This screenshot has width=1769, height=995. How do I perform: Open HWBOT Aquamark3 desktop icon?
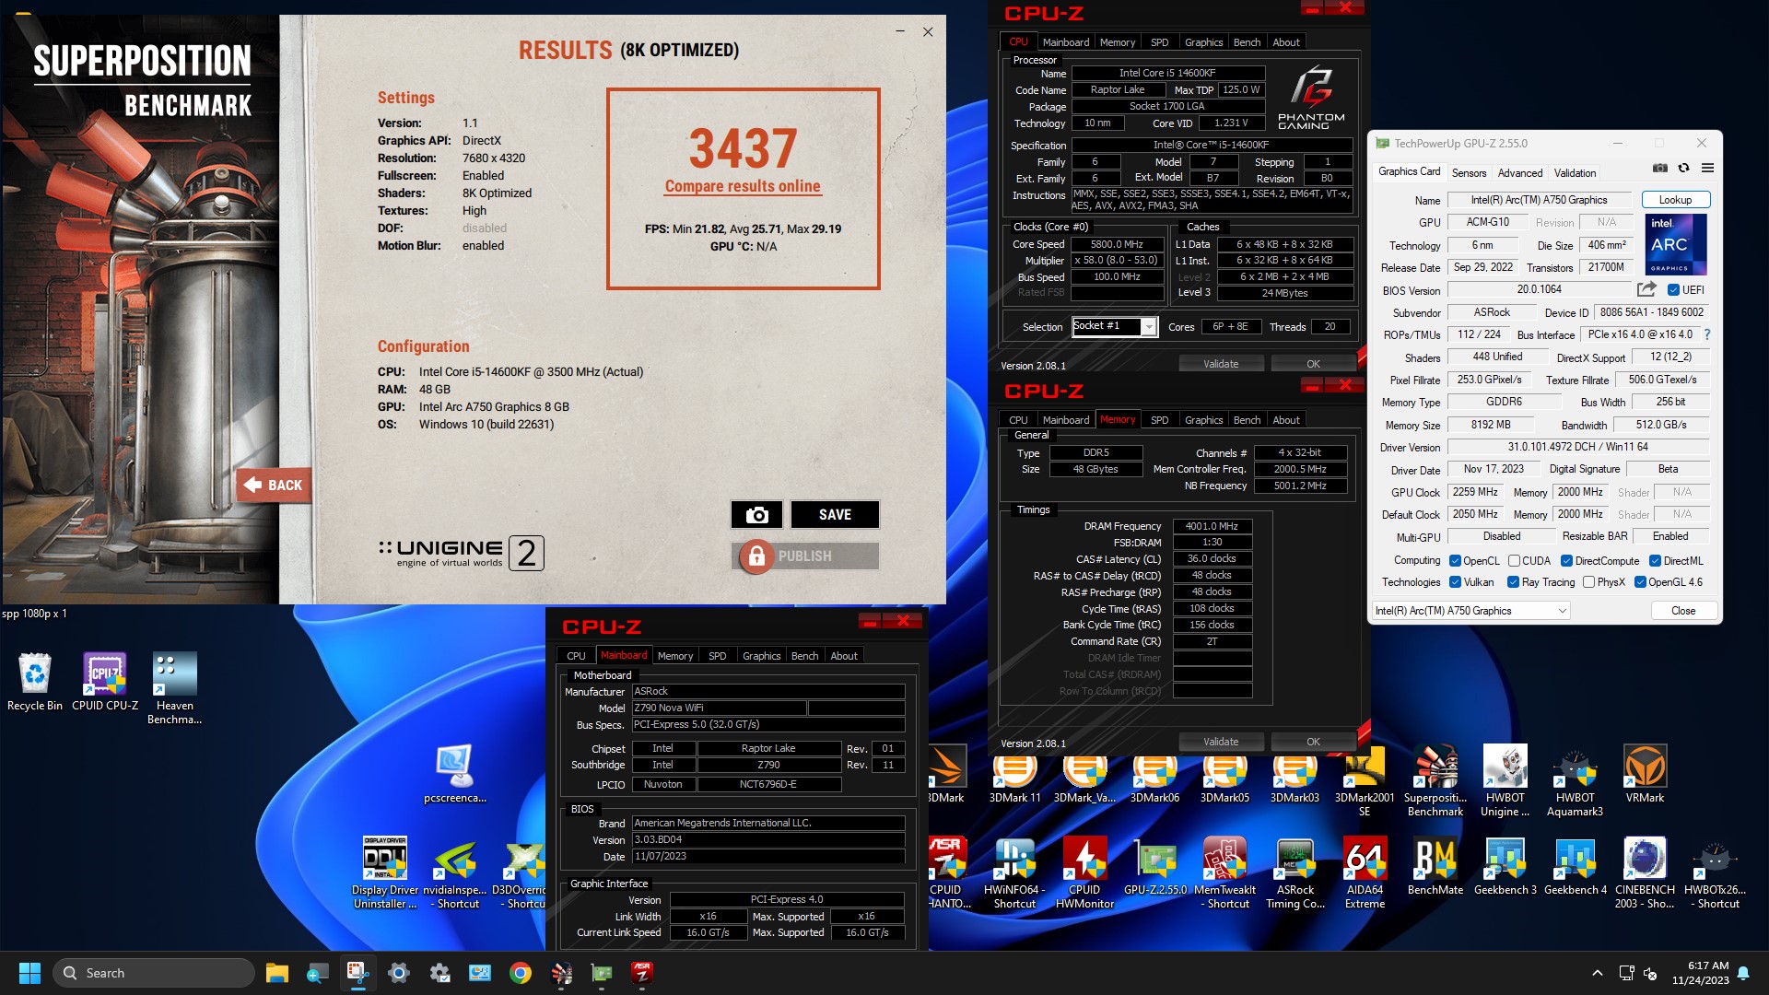tap(1575, 781)
